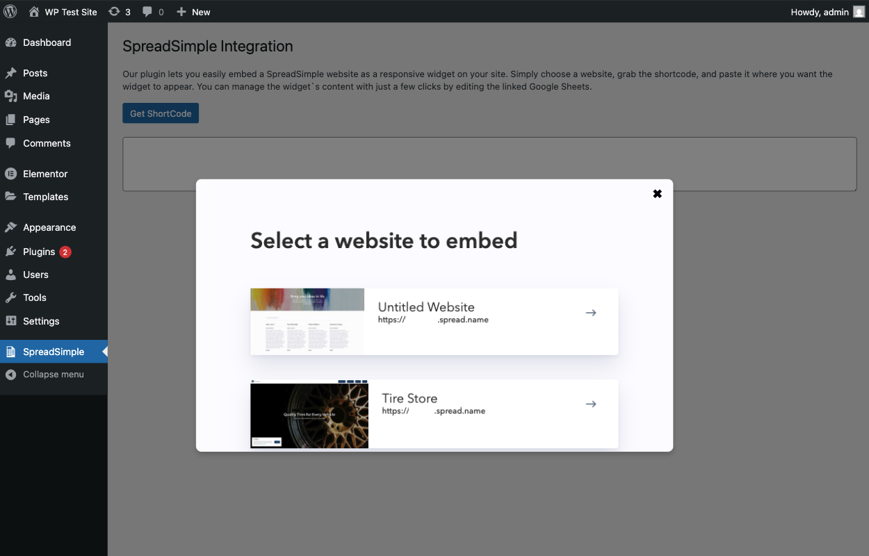The height and width of the screenshot is (556, 869).
Task: Select the Untitled Website thumbnail
Action: coord(307,321)
